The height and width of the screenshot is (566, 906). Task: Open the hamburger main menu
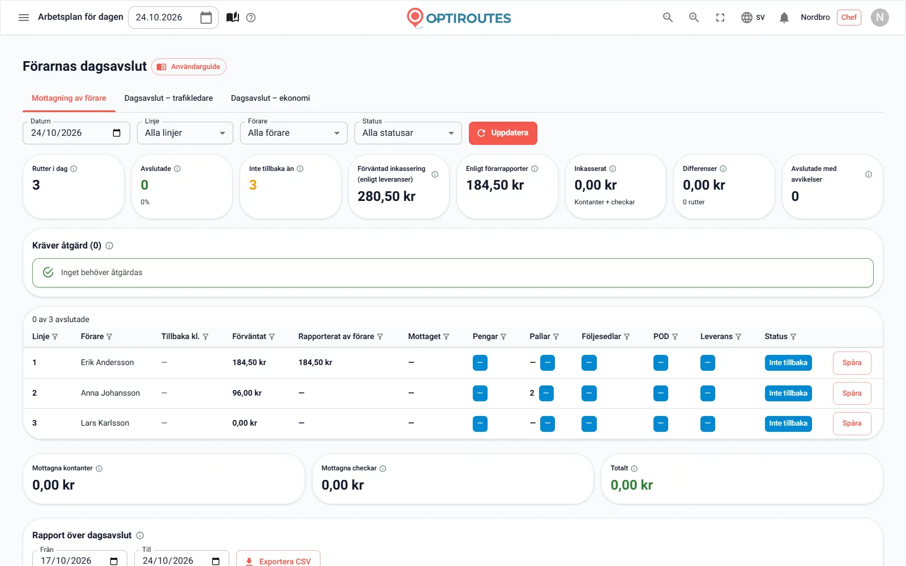pos(24,18)
